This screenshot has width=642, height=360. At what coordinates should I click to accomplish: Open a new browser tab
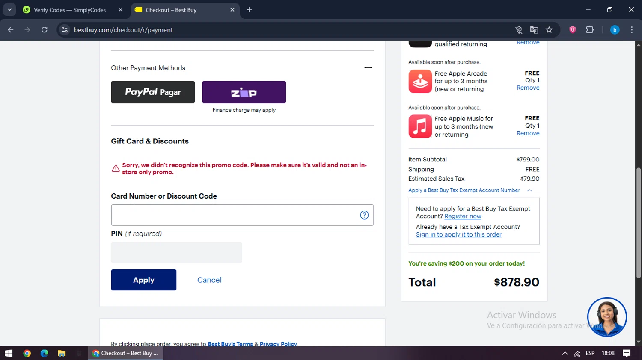[249, 10]
